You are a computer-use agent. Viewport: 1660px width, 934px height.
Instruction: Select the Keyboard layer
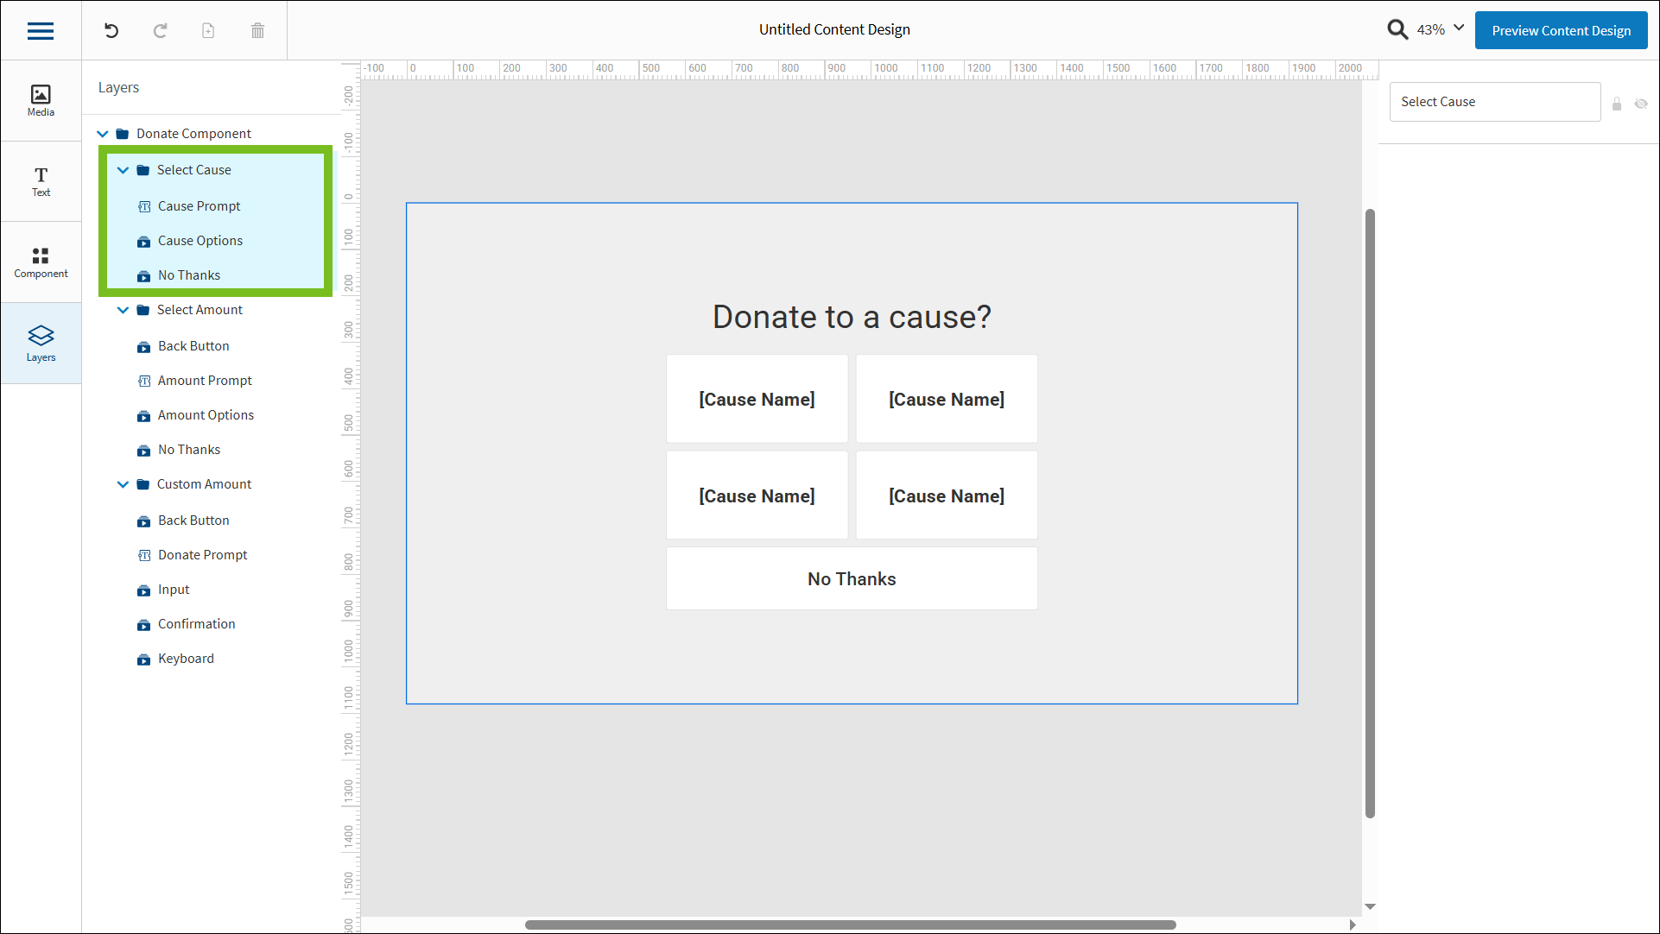pyautogui.click(x=186, y=658)
